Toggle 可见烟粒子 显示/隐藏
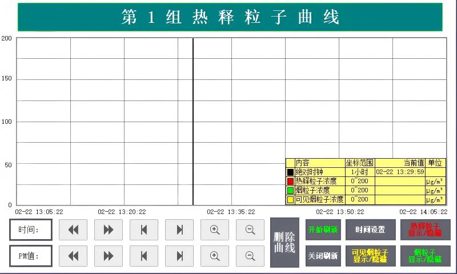457x274 pixels. point(370,256)
